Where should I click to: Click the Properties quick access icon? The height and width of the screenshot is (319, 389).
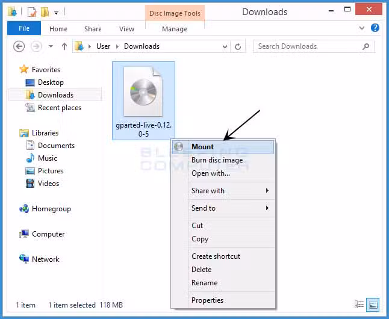pos(32,11)
